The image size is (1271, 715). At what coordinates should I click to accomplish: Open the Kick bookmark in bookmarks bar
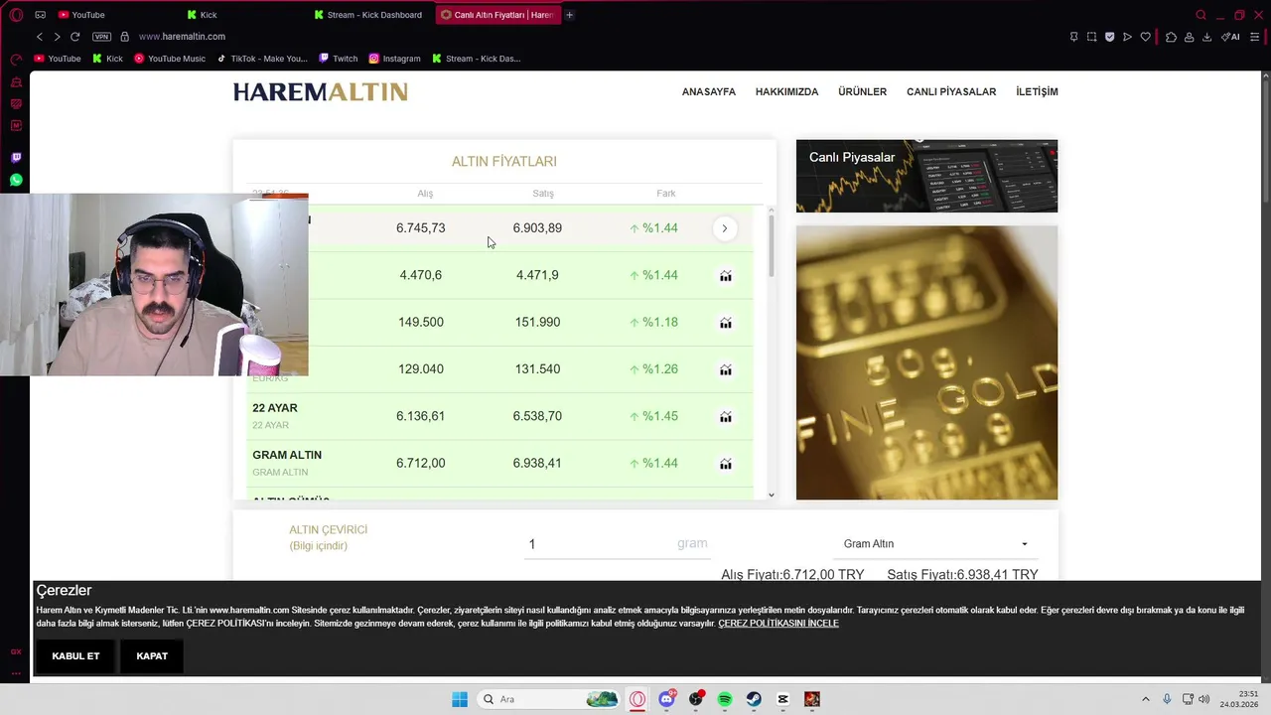click(x=107, y=59)
